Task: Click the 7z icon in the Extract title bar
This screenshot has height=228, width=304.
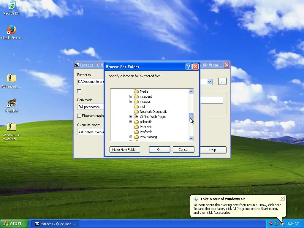Action: pyautogui.click(x=77, y=65)
